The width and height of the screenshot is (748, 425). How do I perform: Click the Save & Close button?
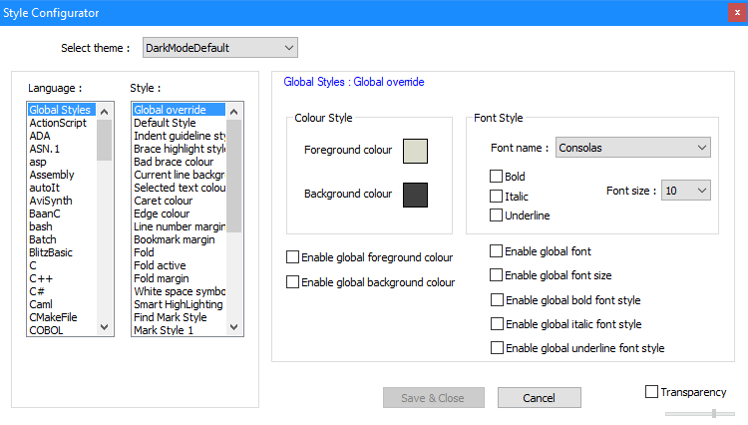point(434,398)
